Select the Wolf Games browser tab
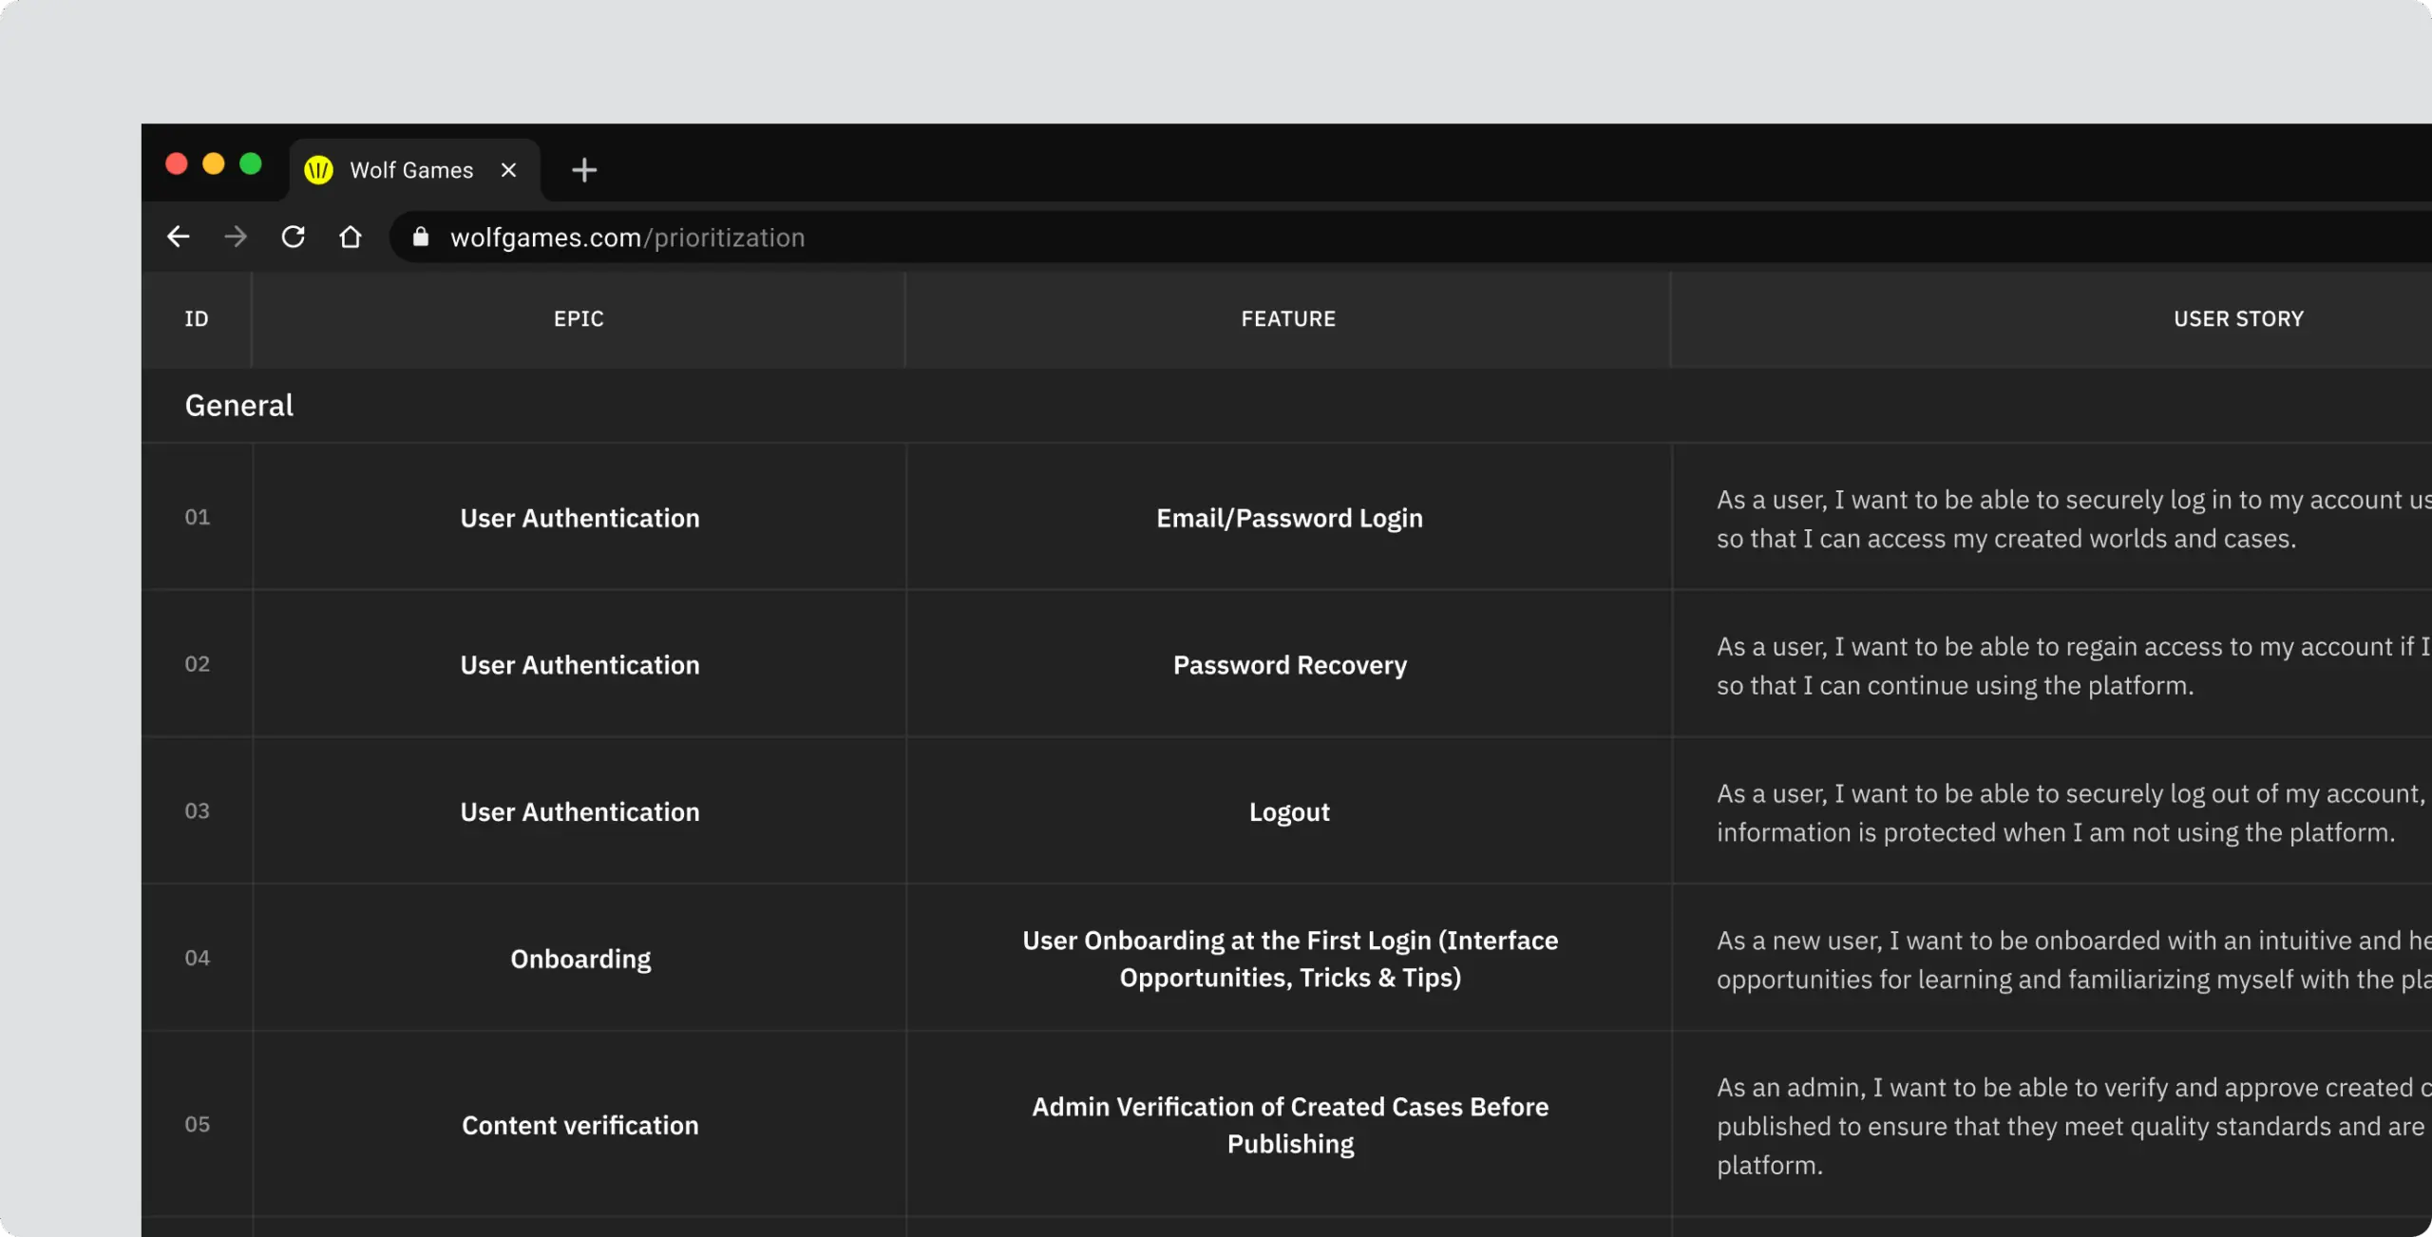This screenshot has height=1237, width=2432. 411,170
